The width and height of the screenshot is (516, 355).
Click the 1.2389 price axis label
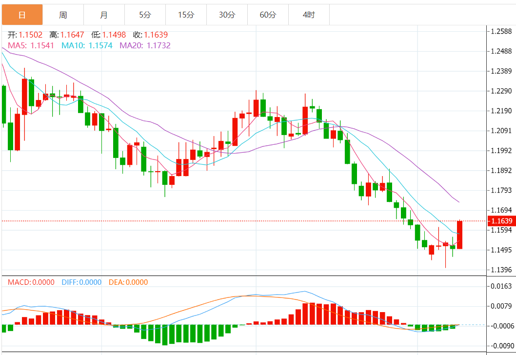[501, 71]
